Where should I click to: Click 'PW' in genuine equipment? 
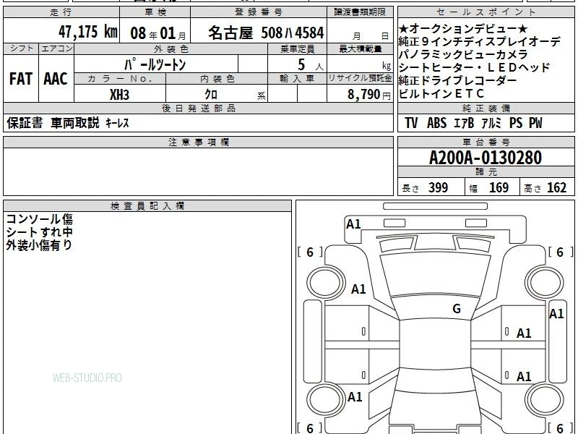535,123
